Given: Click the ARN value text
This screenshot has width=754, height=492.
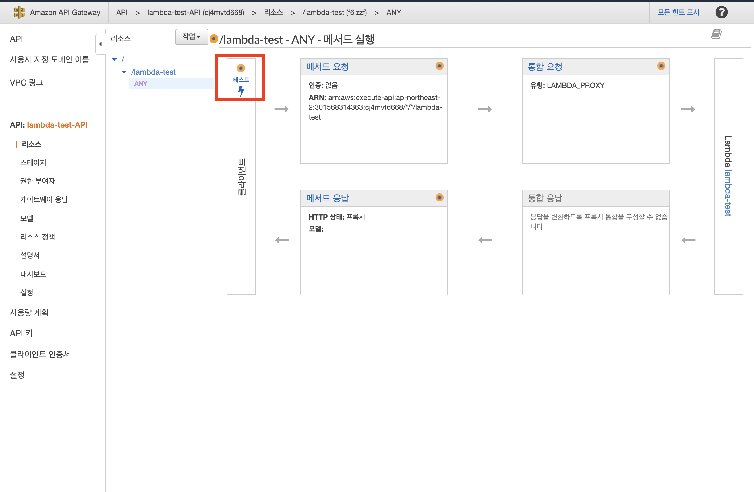Looking at the screenshot, I should 375,107.
